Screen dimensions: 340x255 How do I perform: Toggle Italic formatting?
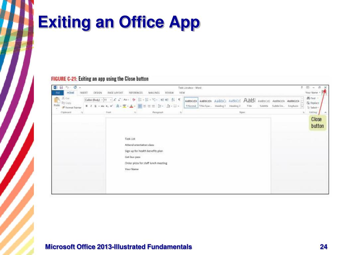pyautogui.click(x=91, y=106)
